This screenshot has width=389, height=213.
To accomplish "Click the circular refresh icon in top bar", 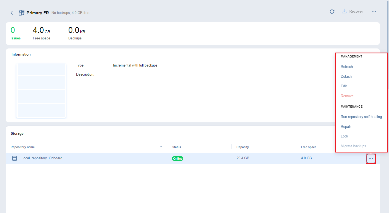I will pos(332,11).
